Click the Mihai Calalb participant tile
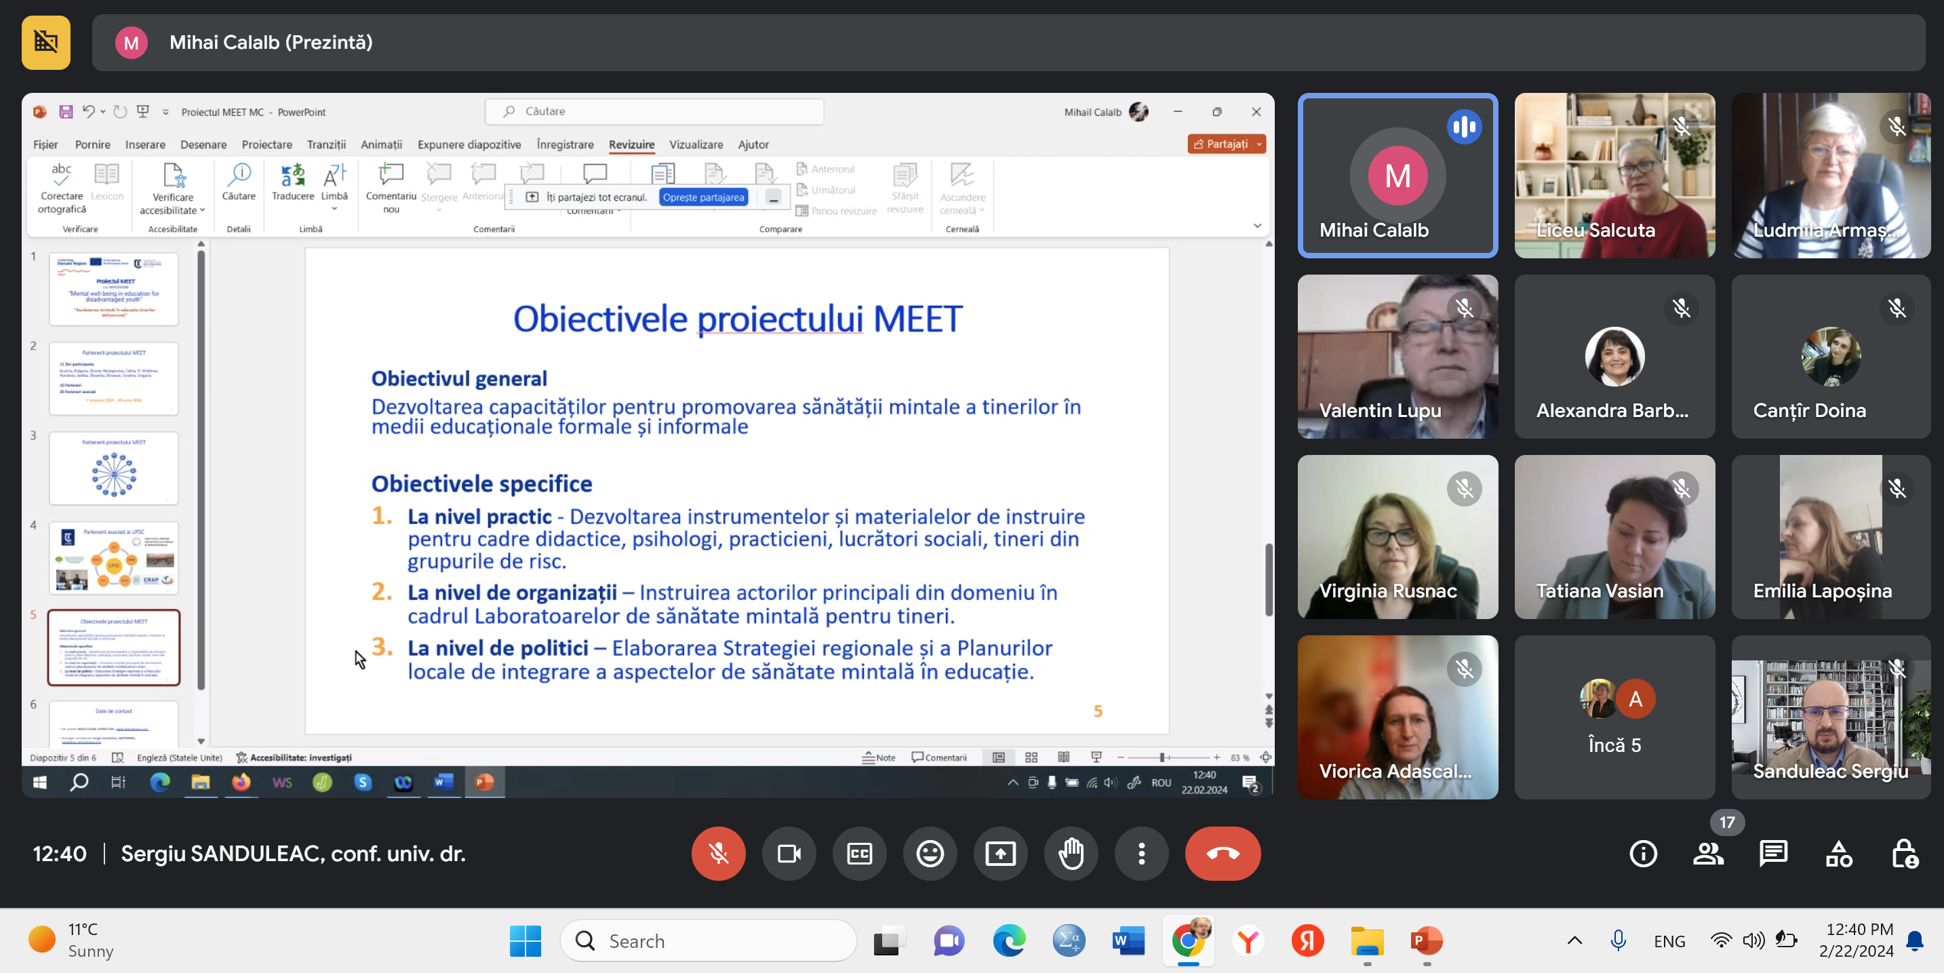1944x973 pixels. point(1397,176)
